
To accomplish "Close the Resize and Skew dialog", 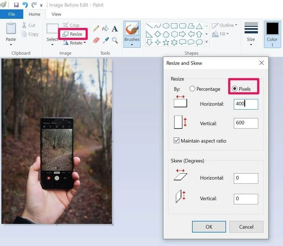I will click(x=261, y=63).
